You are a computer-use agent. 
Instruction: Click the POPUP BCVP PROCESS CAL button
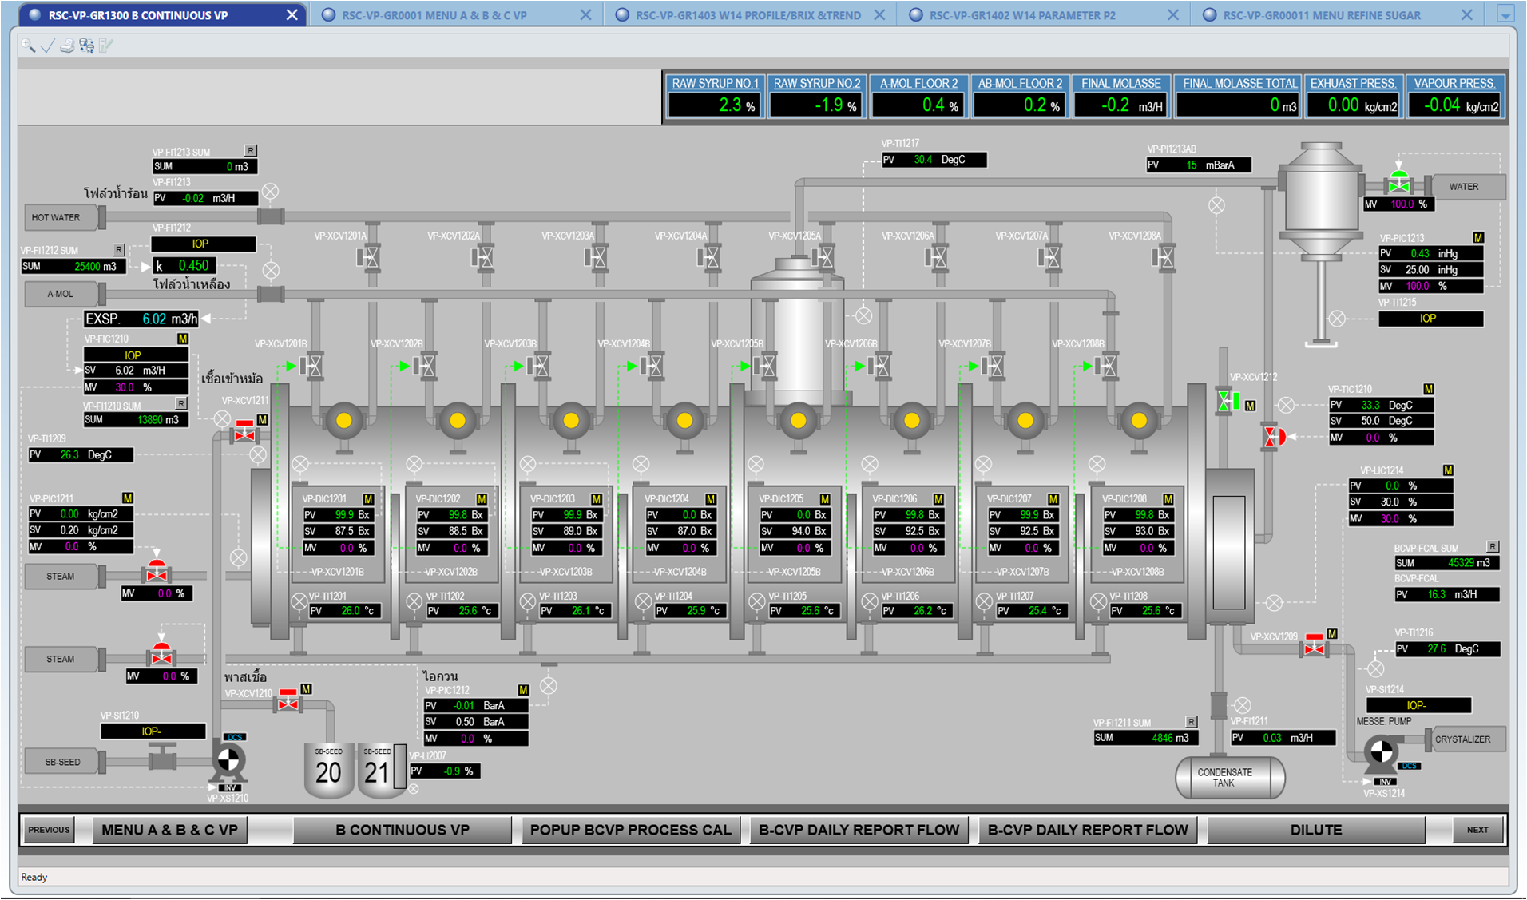630,830
